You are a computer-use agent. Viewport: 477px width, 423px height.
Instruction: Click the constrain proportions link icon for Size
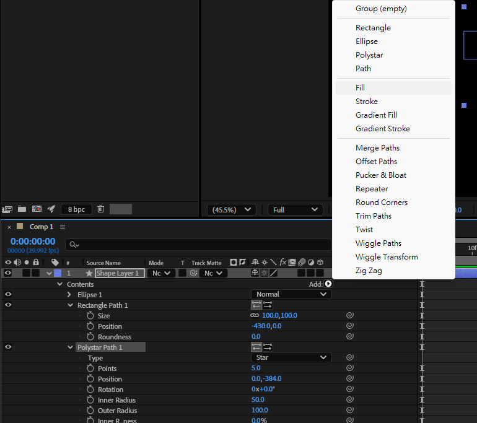[255, 316]
